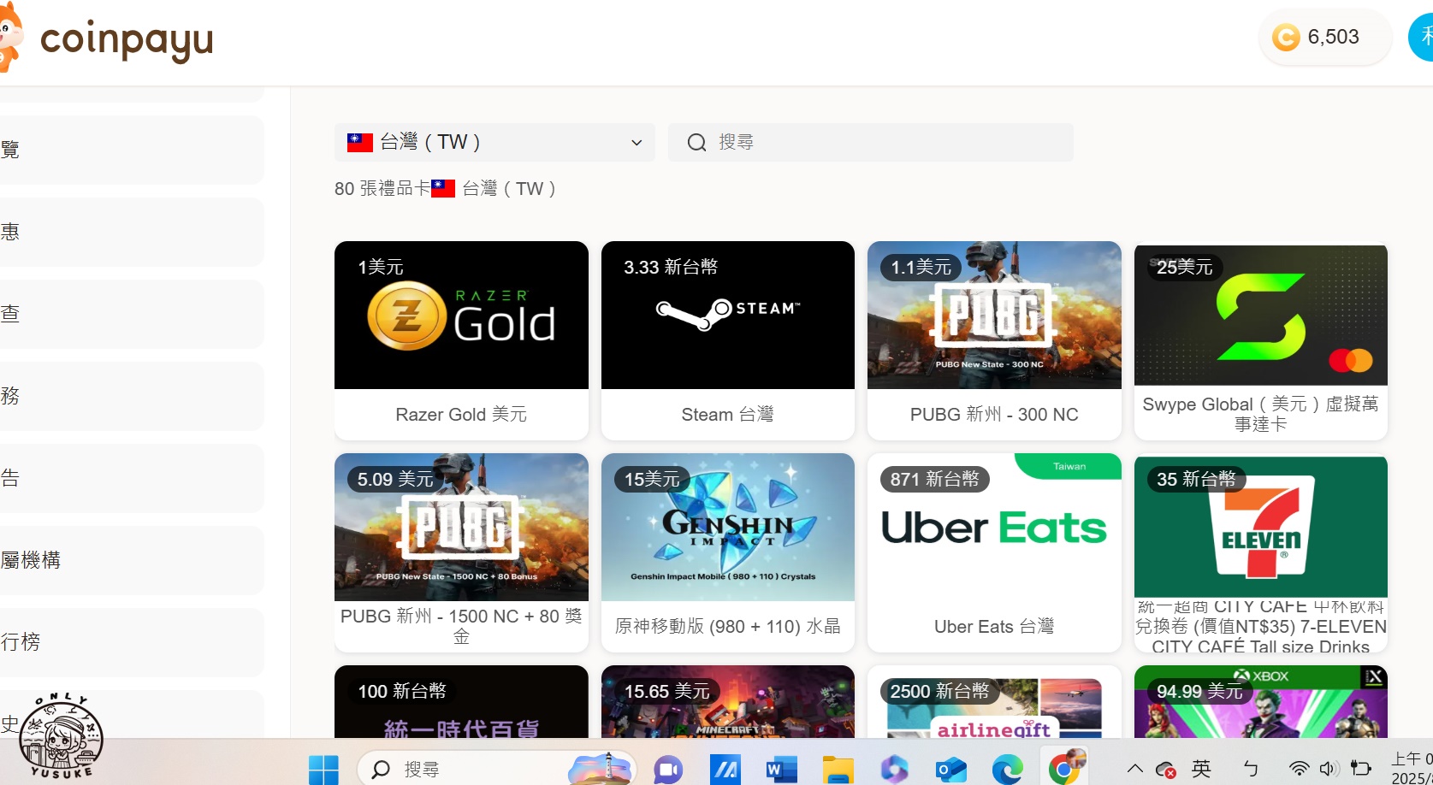The image size is (1433, 785).
Task: Open PUBG New State 1500 NC + 80 card
Action: coord(461,552)
